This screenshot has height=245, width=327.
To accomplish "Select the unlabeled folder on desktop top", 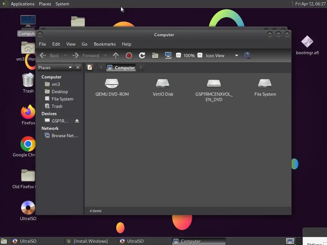I will point(78,21).
